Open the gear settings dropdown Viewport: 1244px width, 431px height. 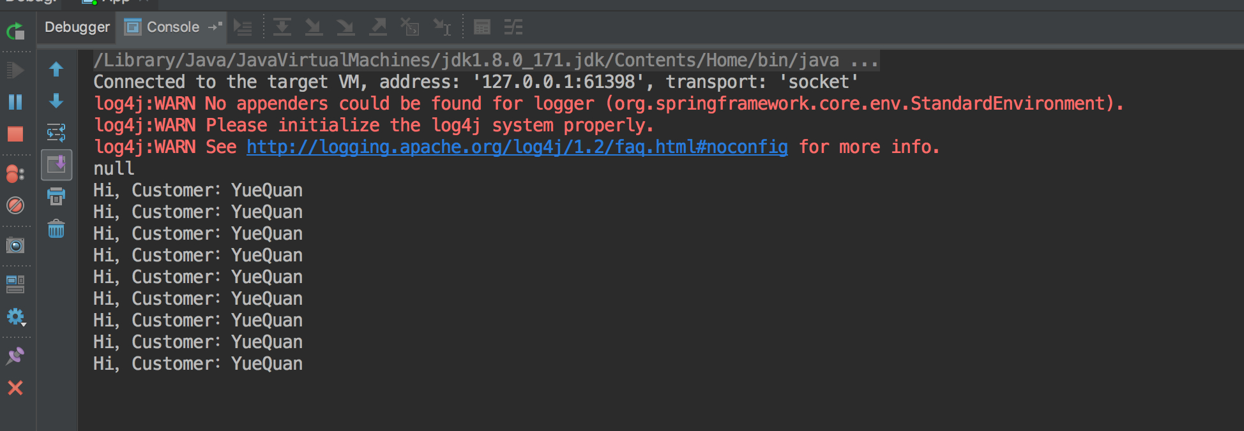[15, 317]
